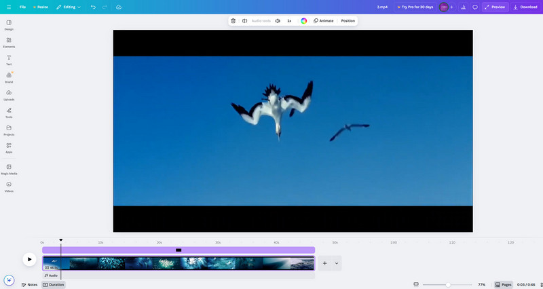Toggle the Duration timeline view
This screenshot has width=543, height=289.
[x=54, y=285]
